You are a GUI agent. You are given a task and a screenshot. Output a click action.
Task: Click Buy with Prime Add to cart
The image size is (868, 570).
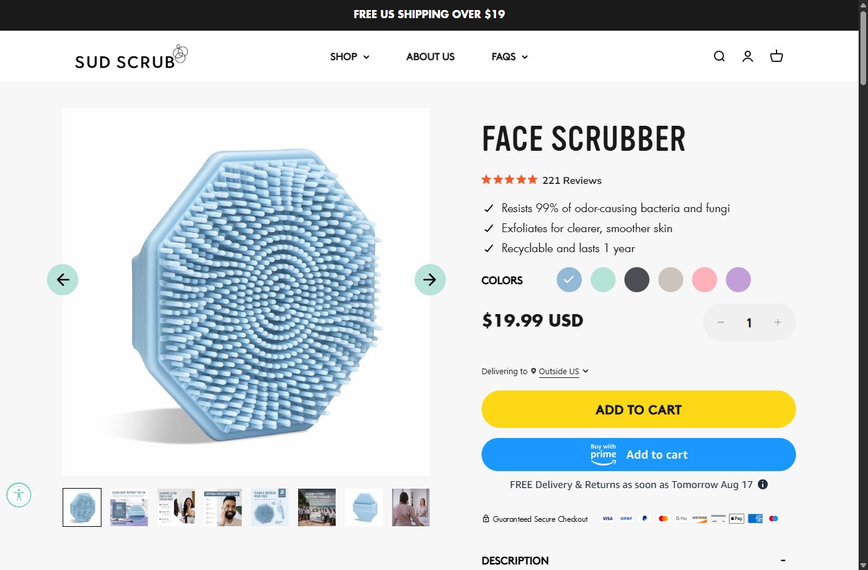638,455
